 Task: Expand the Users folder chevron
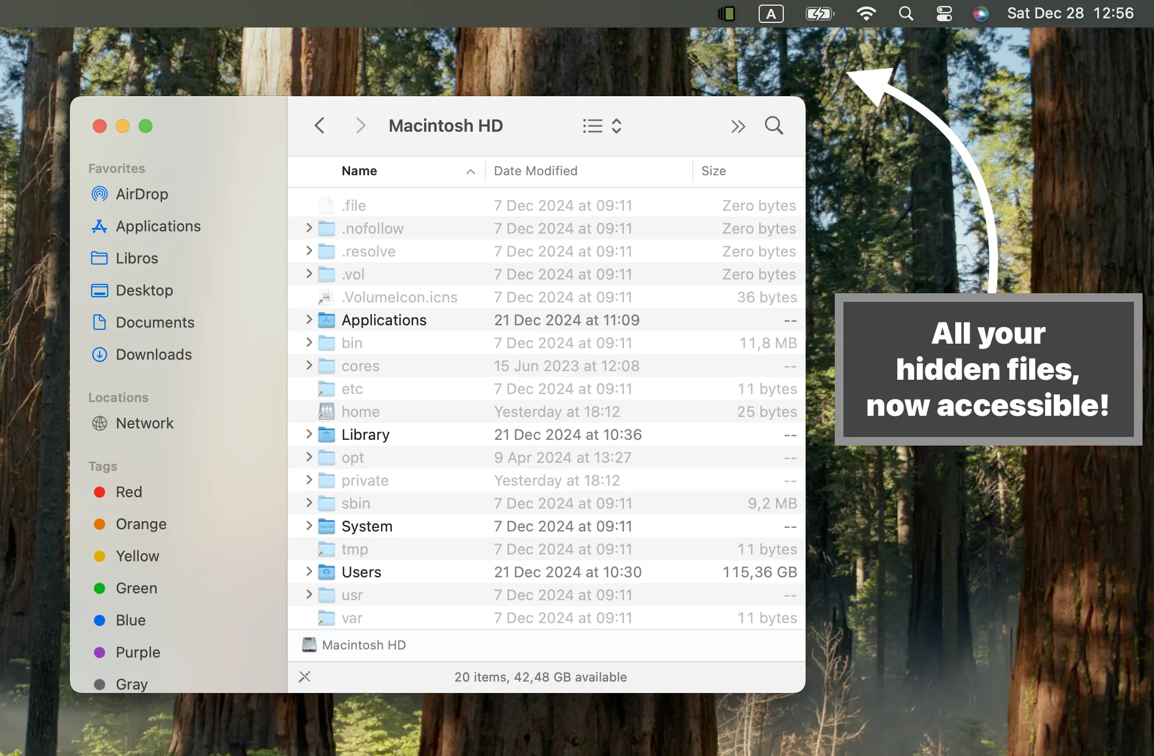309,572
